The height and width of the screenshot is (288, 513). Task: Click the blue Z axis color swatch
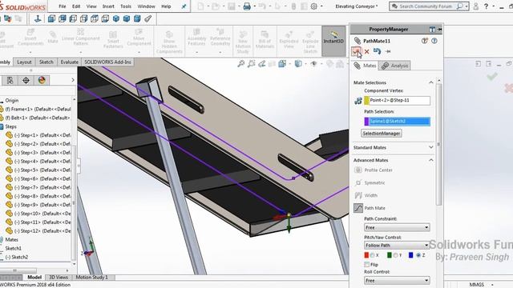(411, 255)
